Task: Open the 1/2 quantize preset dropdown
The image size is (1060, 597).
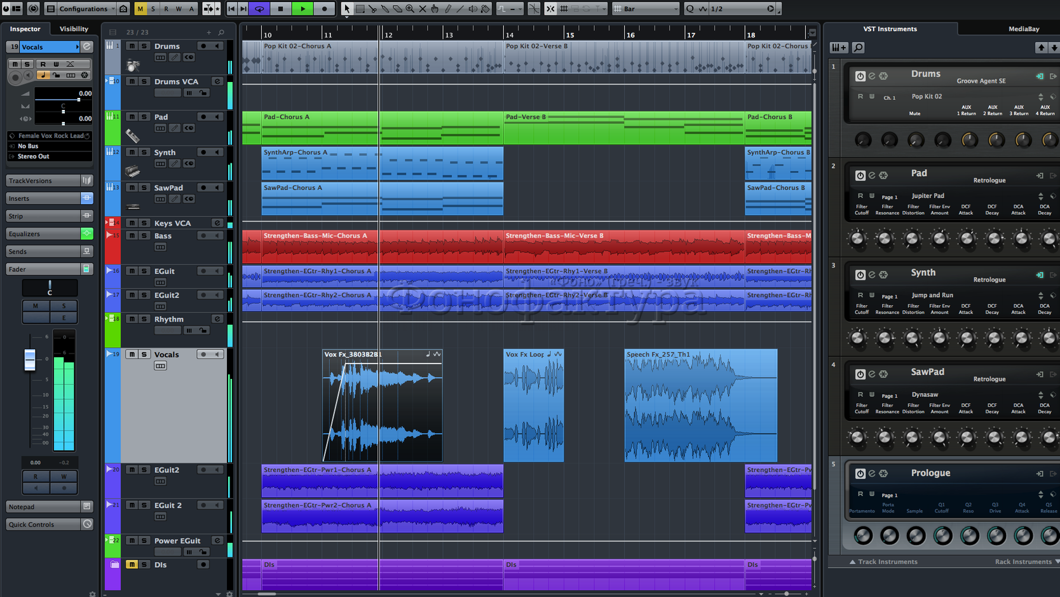Action: (741, 9)
